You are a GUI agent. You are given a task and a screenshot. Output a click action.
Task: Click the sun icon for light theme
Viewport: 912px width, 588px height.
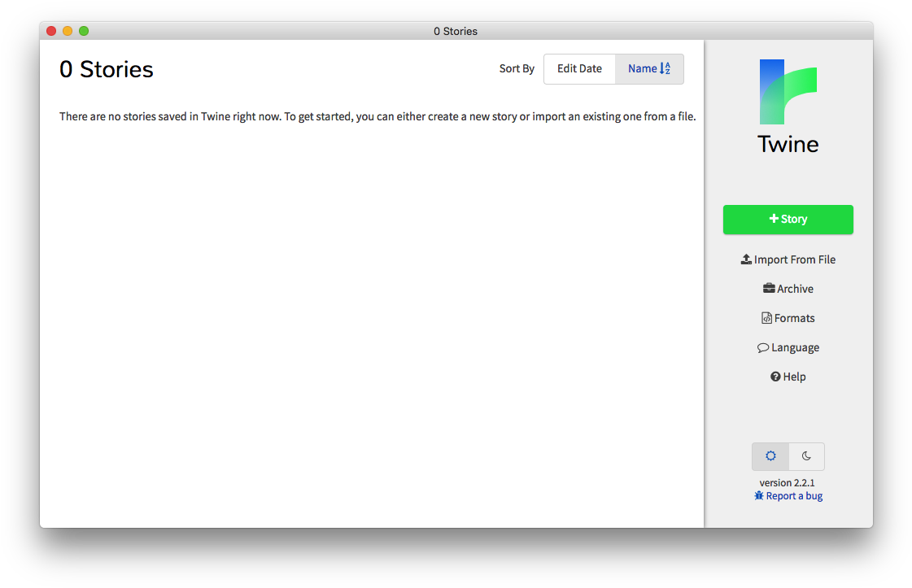click(770, 456)
